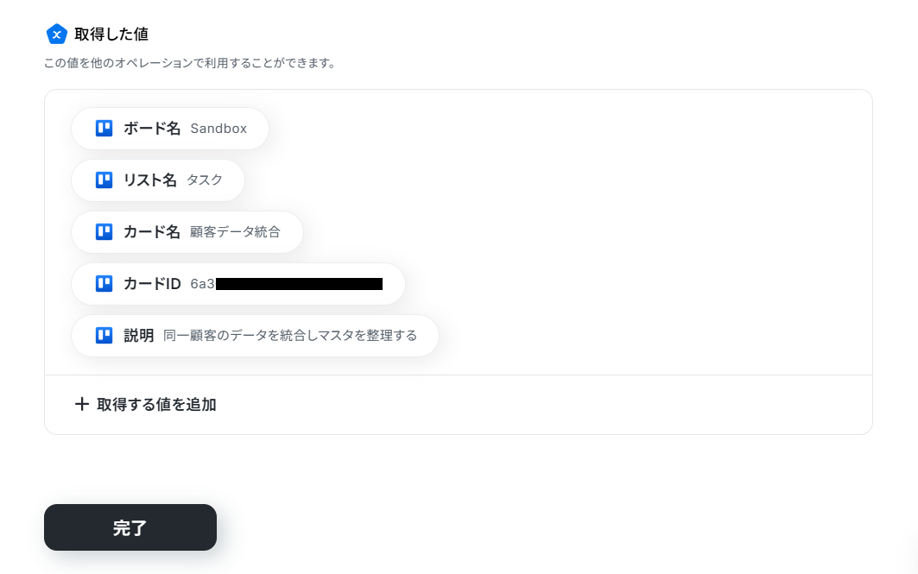Click the タスク list name value
Image resolution: width=918 pixels, height=574 pixels.
[x=205, y=180]
